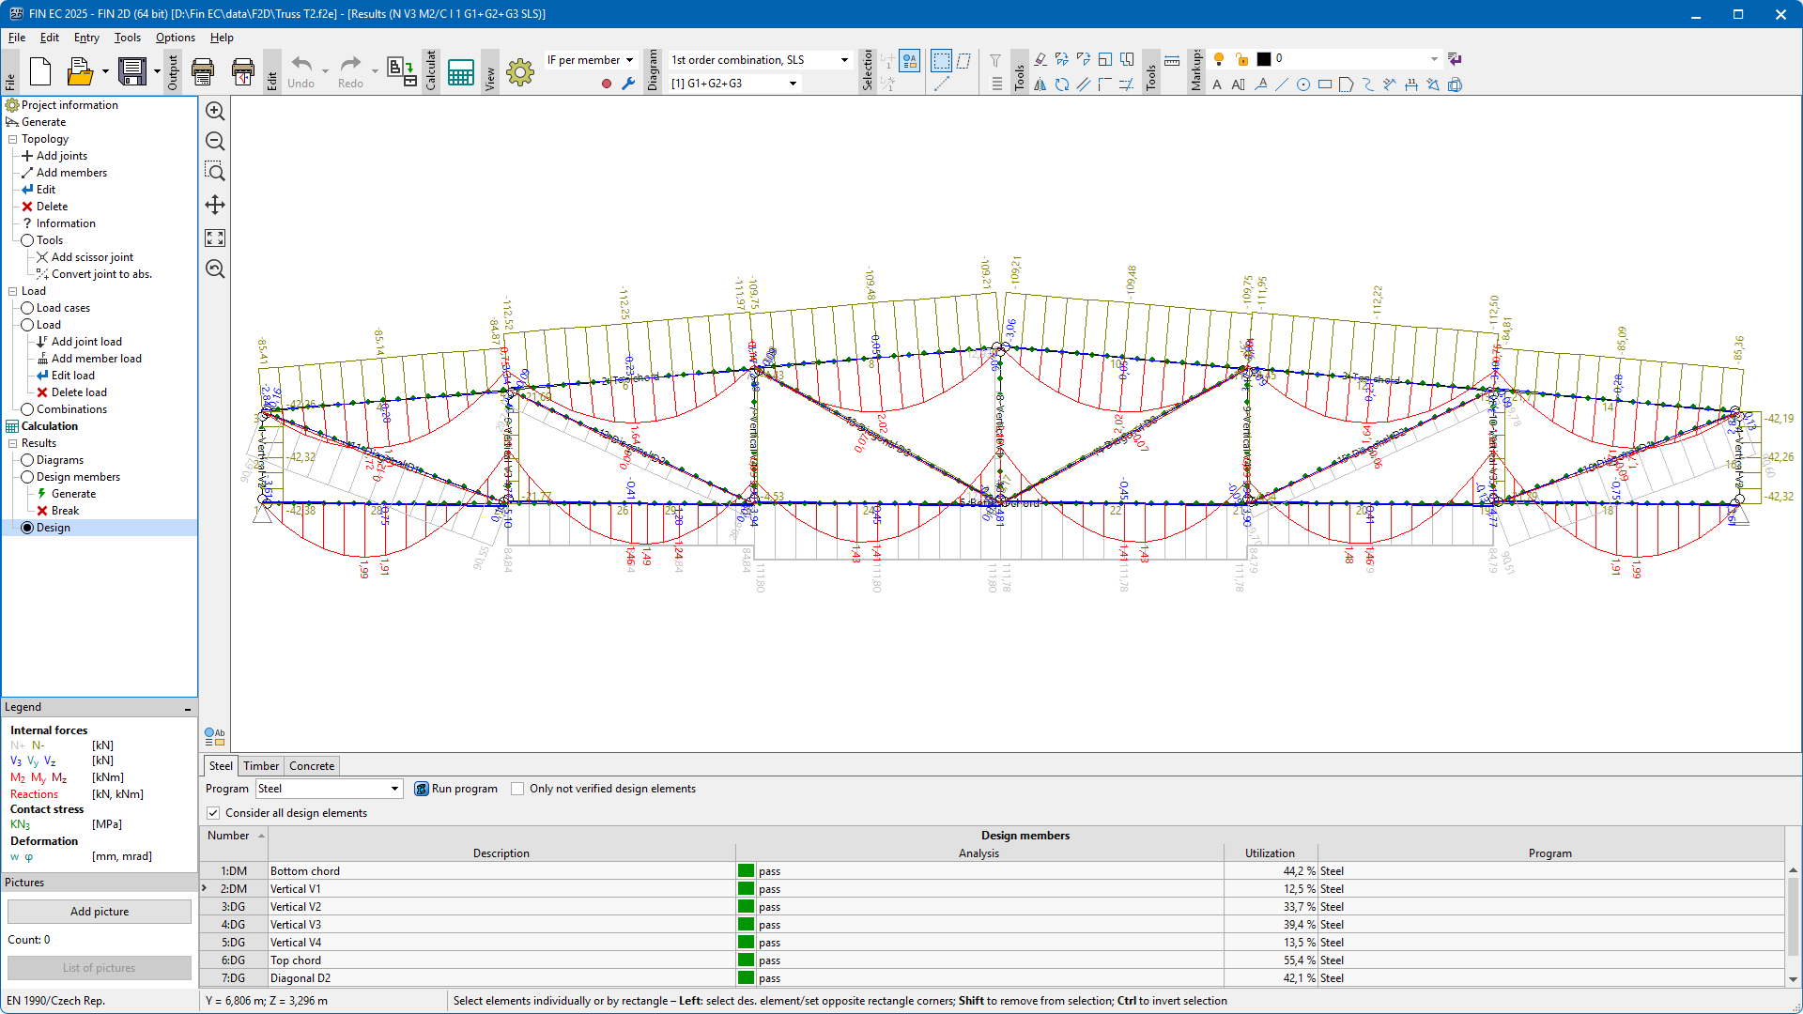The width and height of the screenshot is (1803, 1014).
Task: Select the pan view arrows tool
Action: [x=215, y=205]
